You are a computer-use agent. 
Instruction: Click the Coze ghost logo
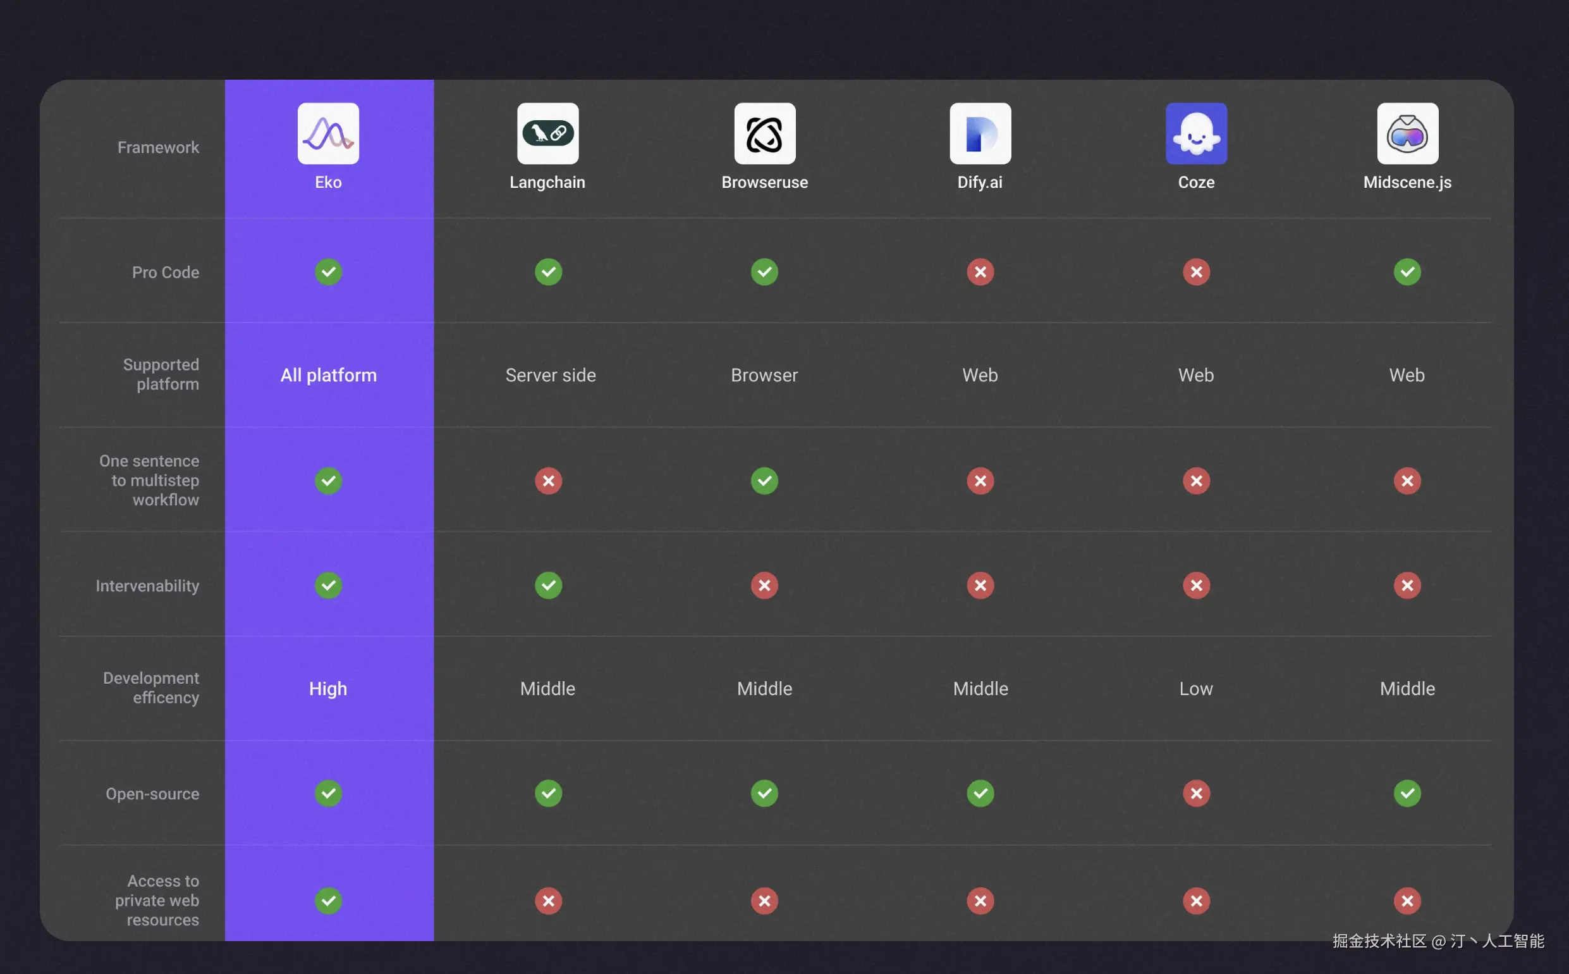point(1195,133)
